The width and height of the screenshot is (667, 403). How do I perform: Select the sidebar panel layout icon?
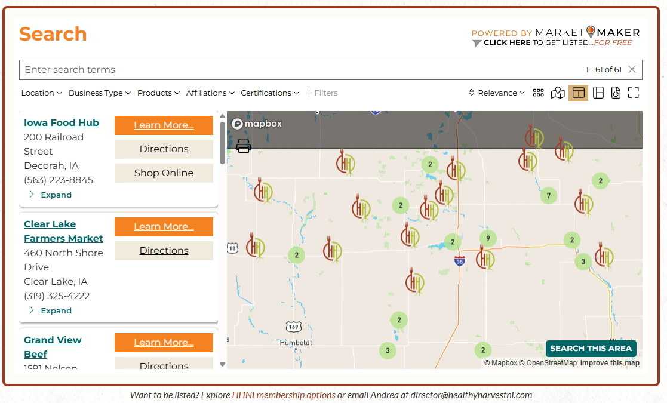pyautogui.click(x=598, y=93)
